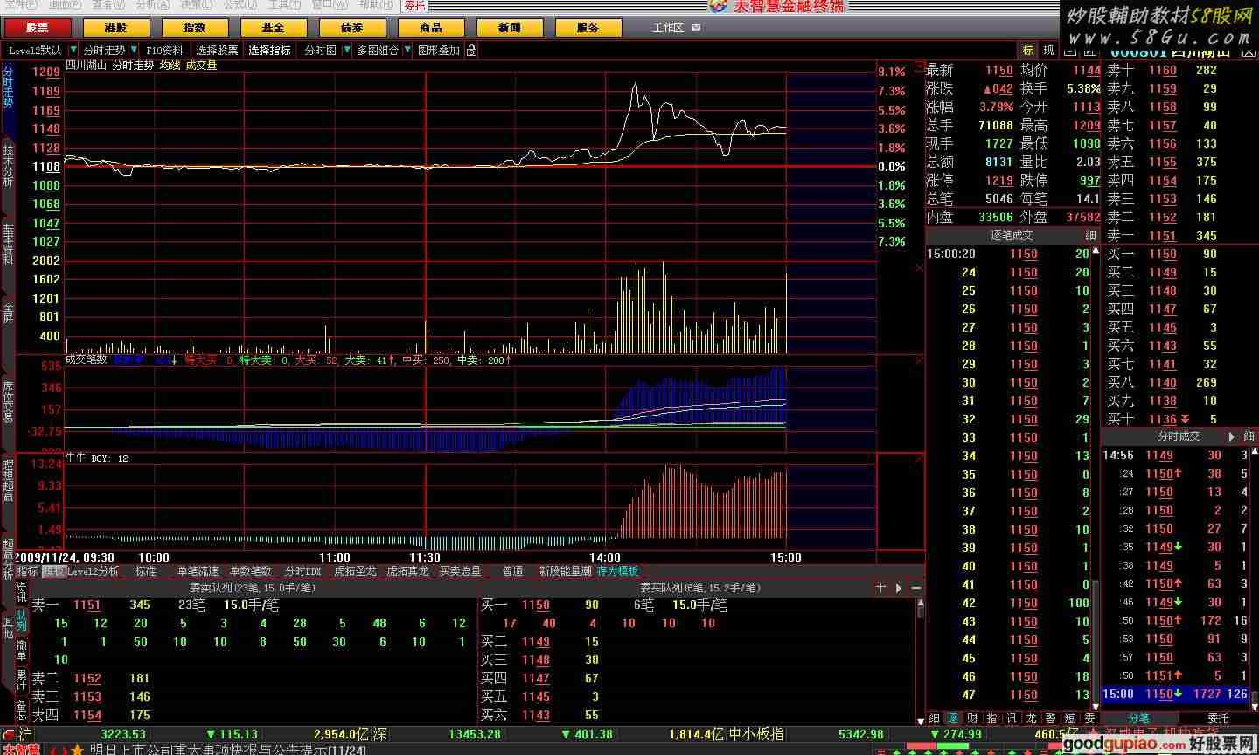1259x755 pixels.
Task: Choose the Level2分析 template
Action: point(94,571)
